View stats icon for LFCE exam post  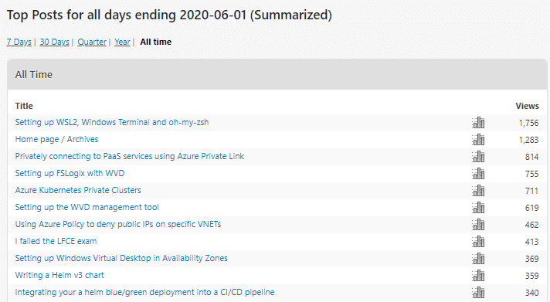click(x=478, y=242)
